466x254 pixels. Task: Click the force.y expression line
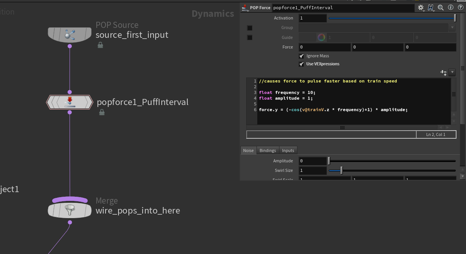333,110
